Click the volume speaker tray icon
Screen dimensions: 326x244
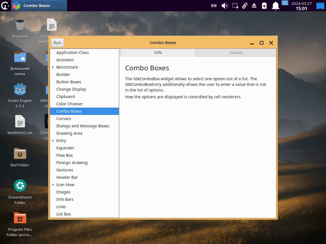click(225, 6)
